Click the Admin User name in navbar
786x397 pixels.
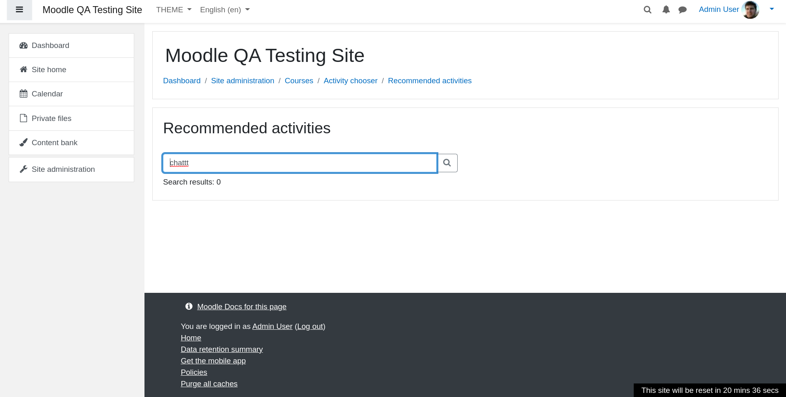coord(719,9)
